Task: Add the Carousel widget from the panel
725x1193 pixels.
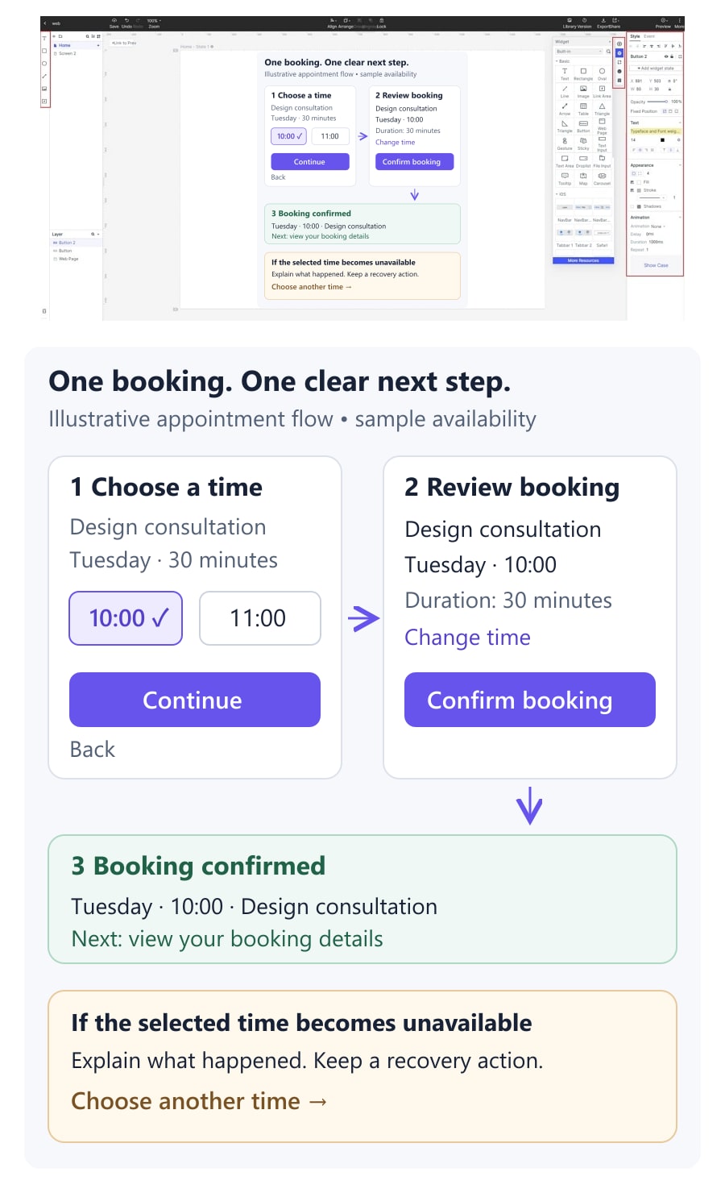Action: tap(602, 177)
